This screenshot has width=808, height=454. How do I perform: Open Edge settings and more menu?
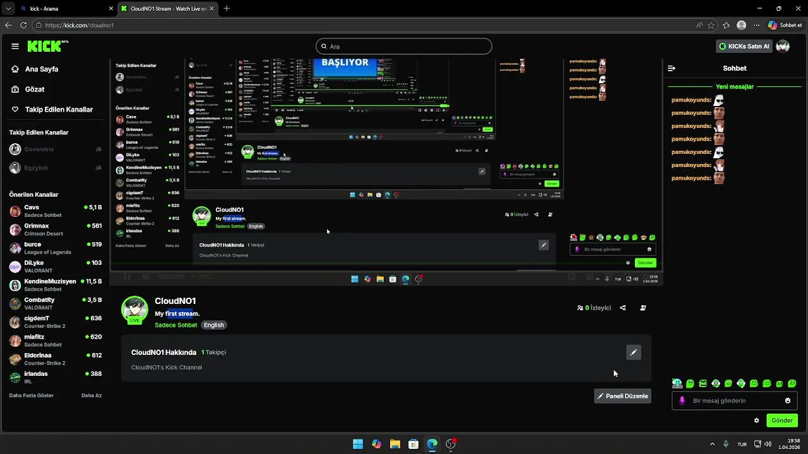click(756, 25)
